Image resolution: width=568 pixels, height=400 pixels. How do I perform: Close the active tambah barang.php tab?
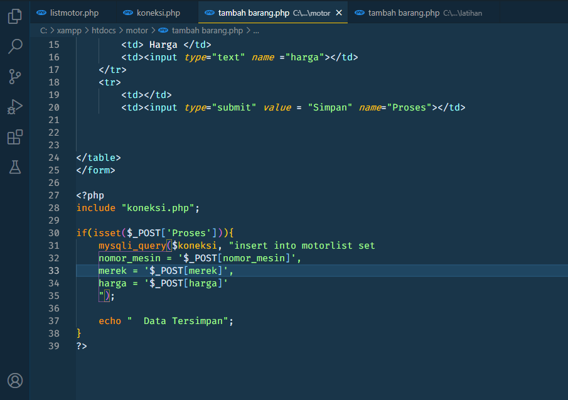coord(338,12)
